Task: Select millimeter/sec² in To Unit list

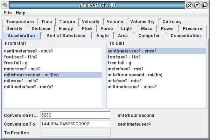Action: point(156,87)
